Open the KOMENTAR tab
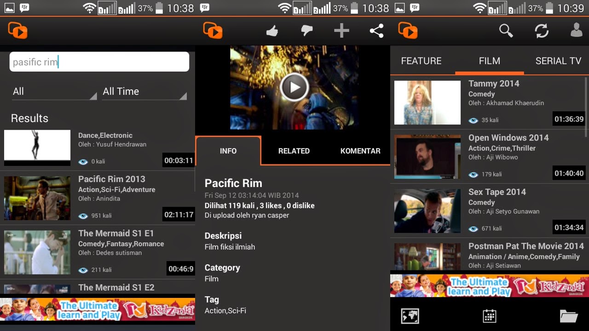589x331 pixels. click(x=360, y=150)
